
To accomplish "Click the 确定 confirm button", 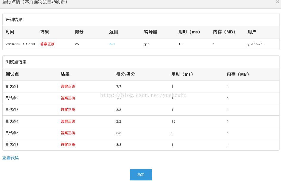I will (x=141, y=175).
